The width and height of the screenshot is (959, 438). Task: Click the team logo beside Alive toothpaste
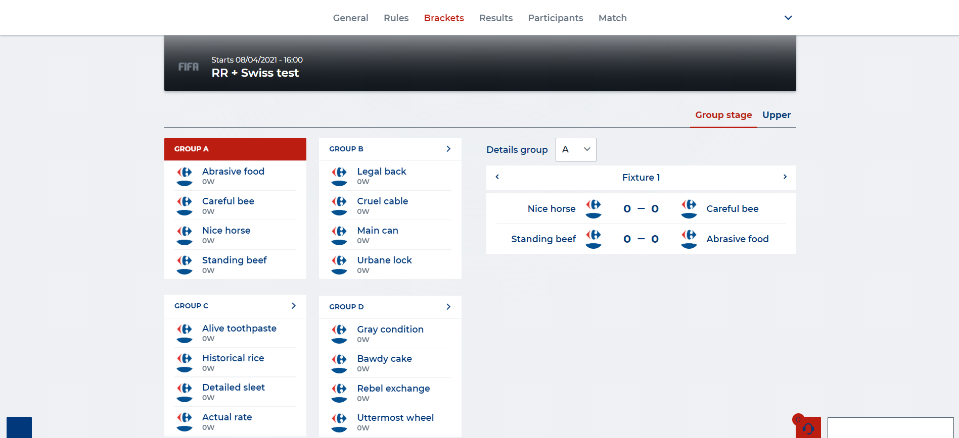[185, 333]
